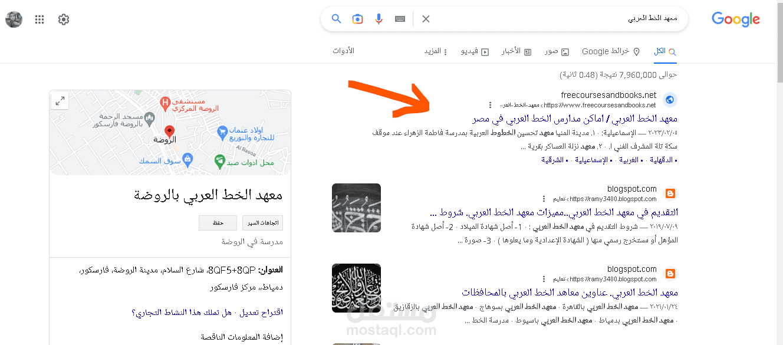Open the account profile picture
Image resolution: width=783 pixels, height=345 pixels.
pos(14,19)
